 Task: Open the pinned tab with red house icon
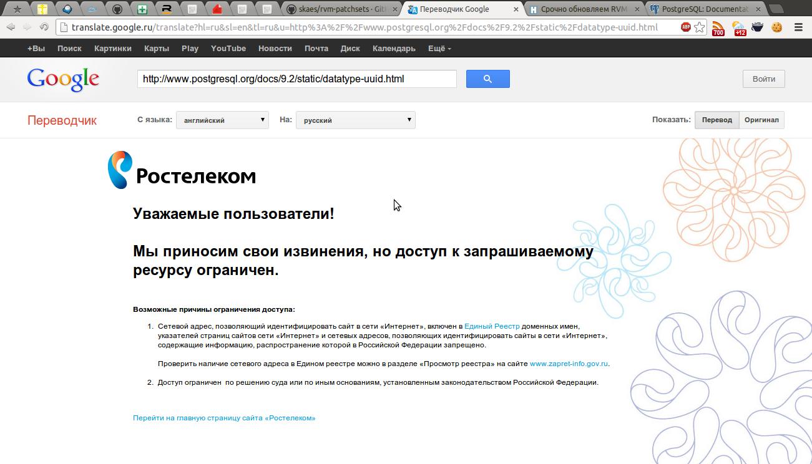coord(217,9)
